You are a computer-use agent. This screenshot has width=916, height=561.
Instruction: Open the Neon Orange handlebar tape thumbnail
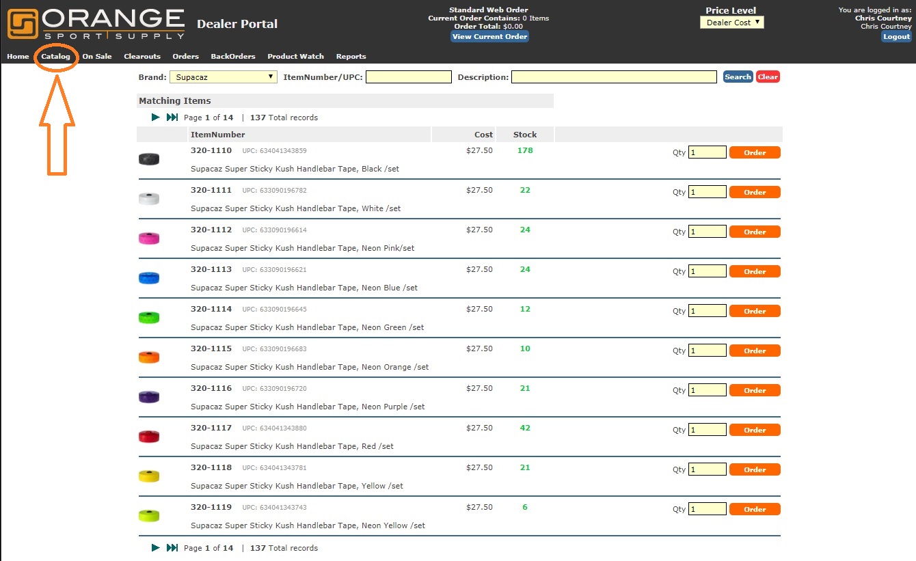pos(149,357)
